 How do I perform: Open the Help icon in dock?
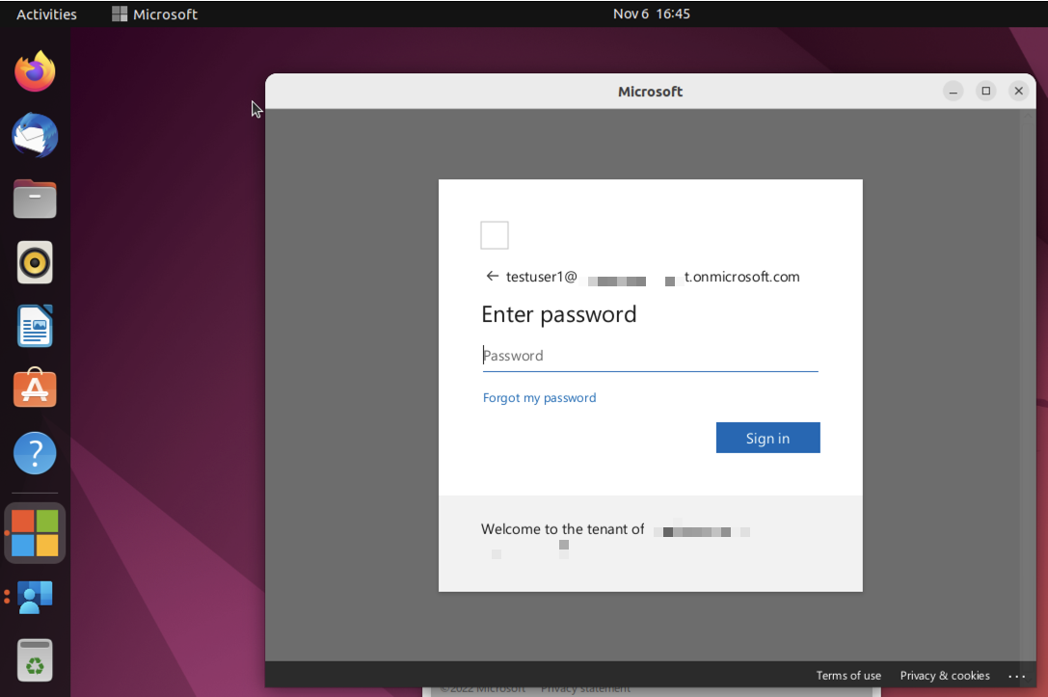(x=36, y=453)
